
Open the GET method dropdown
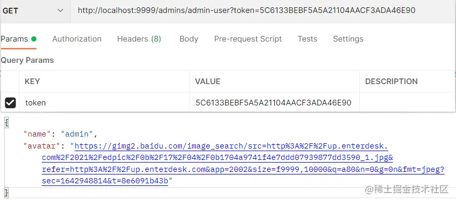[x=35, y=11]
